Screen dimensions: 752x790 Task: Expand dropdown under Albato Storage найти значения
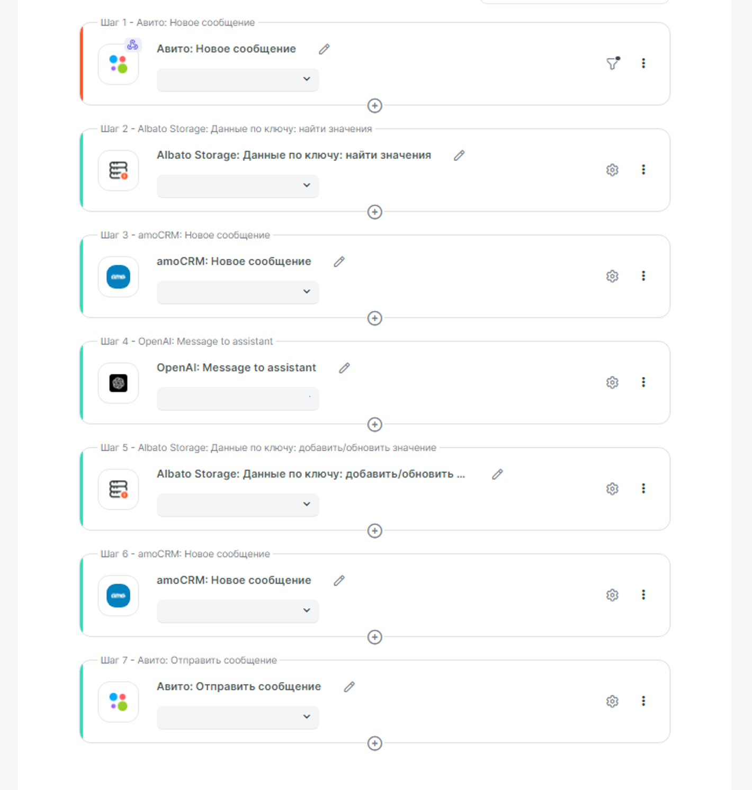point(238,185)
